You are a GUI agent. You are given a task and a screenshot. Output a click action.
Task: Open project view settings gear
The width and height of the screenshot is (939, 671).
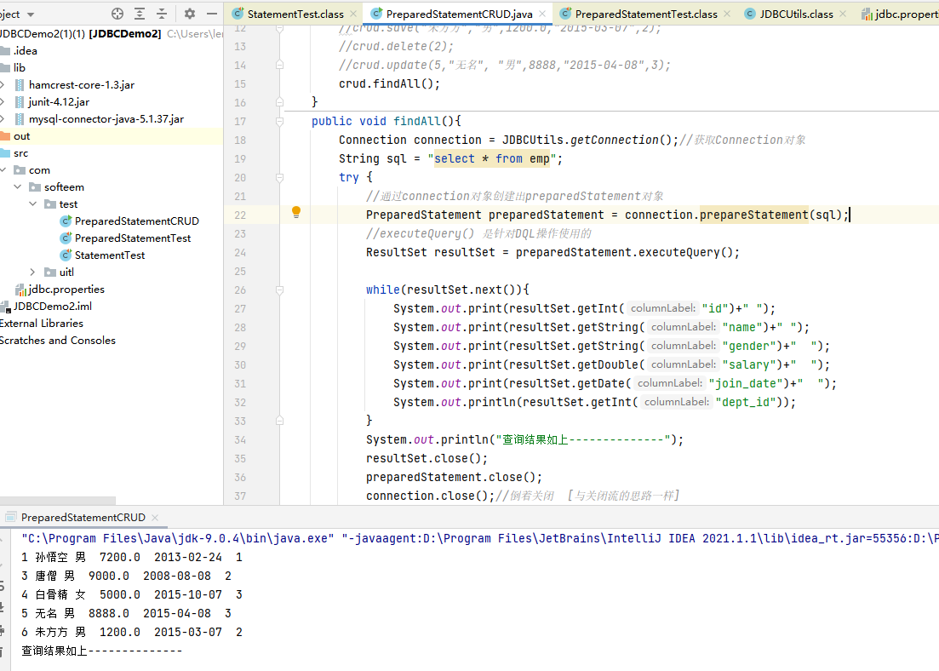pyautogui.click(x=190, y=13)
